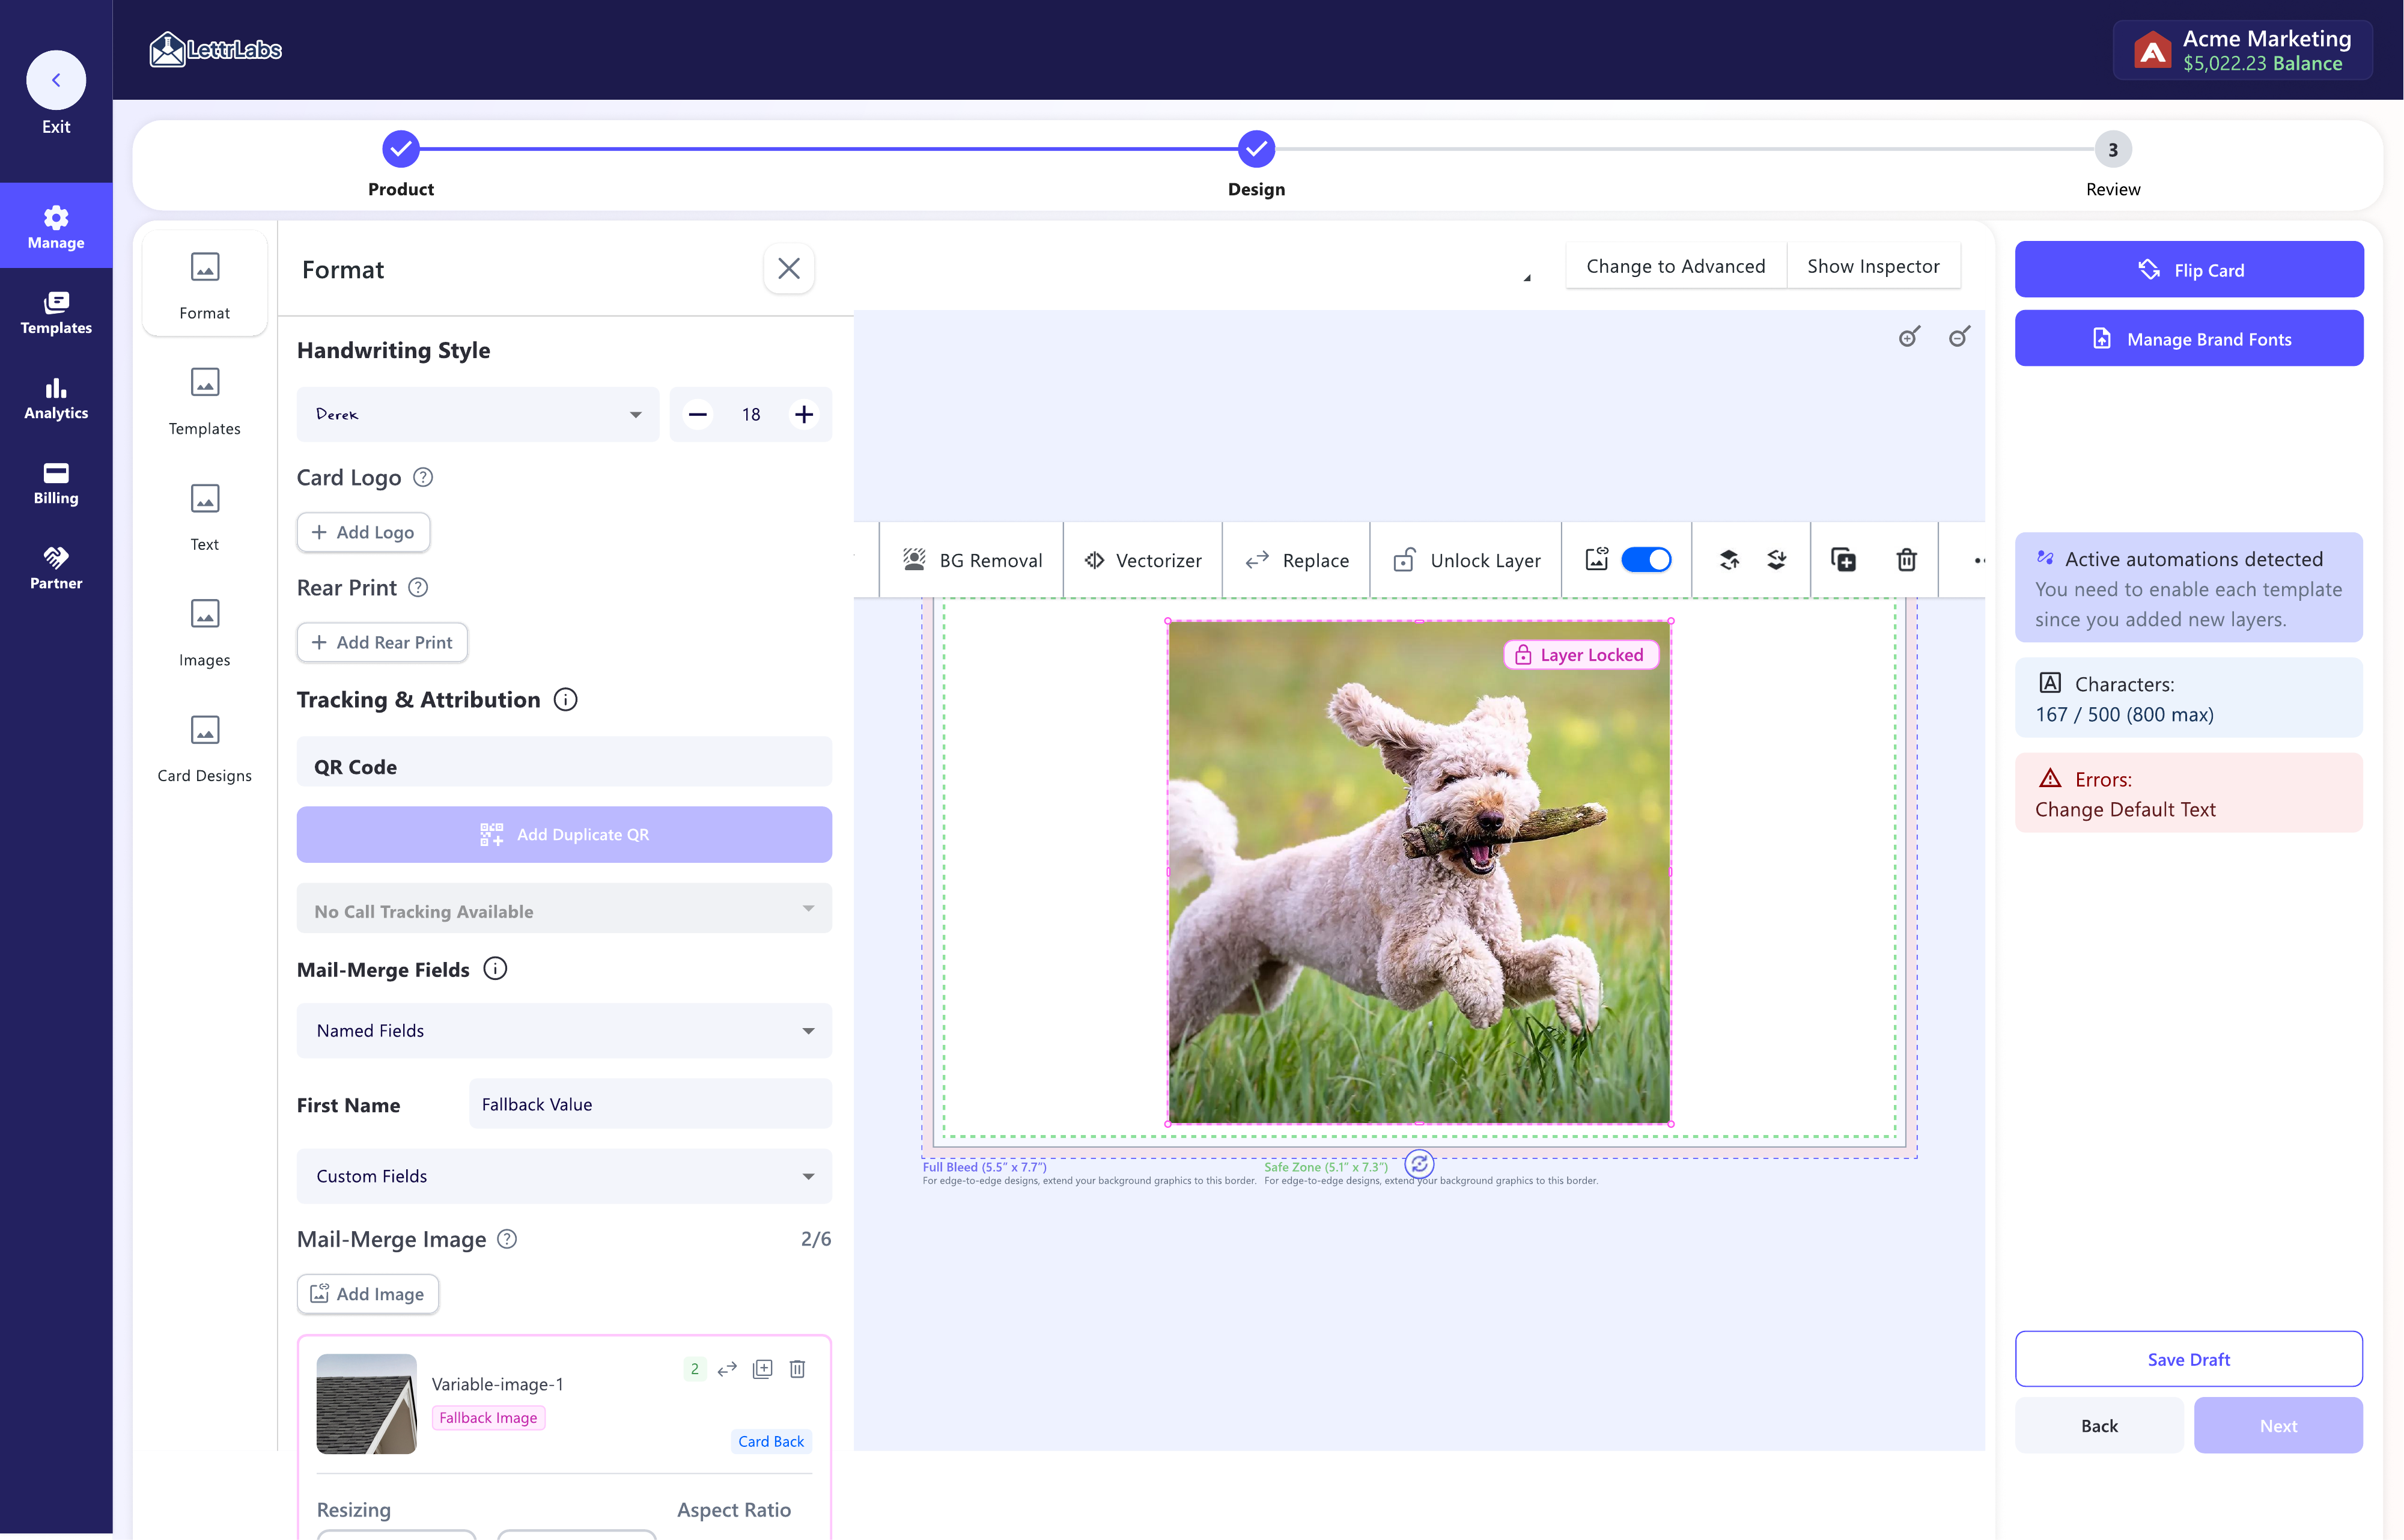Screen dimensions: 2404x1540
Task: Duplicate Variable-image-1 image
Action: [x=763, y=1369]
